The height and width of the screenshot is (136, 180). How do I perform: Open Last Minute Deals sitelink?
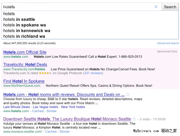(17, 107)
